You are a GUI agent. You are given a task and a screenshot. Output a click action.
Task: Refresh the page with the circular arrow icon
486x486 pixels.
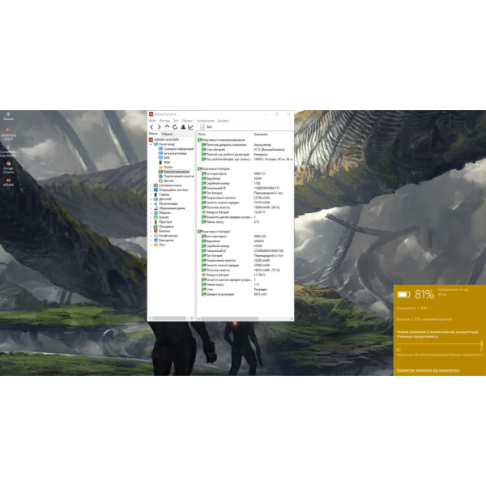(x=175, y=127)
